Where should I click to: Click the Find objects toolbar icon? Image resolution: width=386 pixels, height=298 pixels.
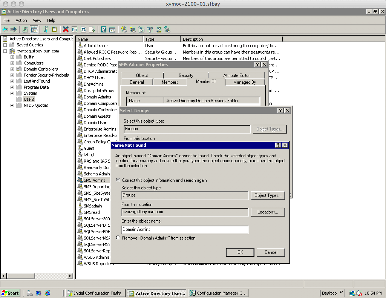pyautogui.click(x=159, y=30)
